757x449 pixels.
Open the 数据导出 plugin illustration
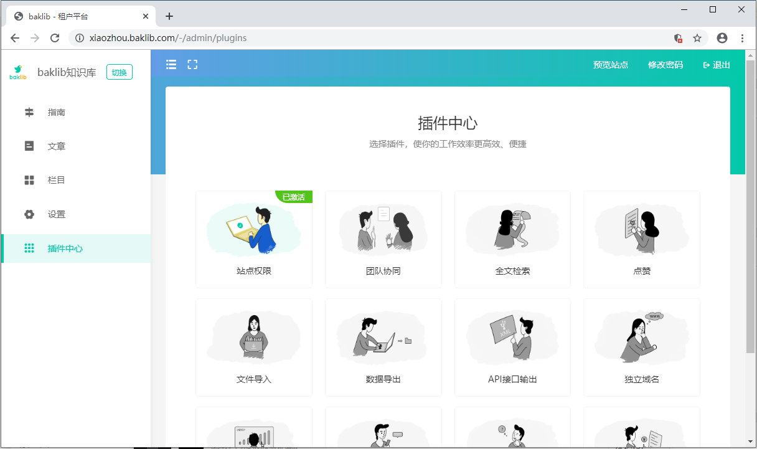tap(383, 336)
